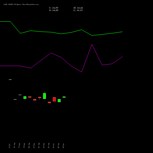The width and height of the screenshot is (153, 153).
Task: Click the '03 Sep' date axis label
Action: point(63,146)
